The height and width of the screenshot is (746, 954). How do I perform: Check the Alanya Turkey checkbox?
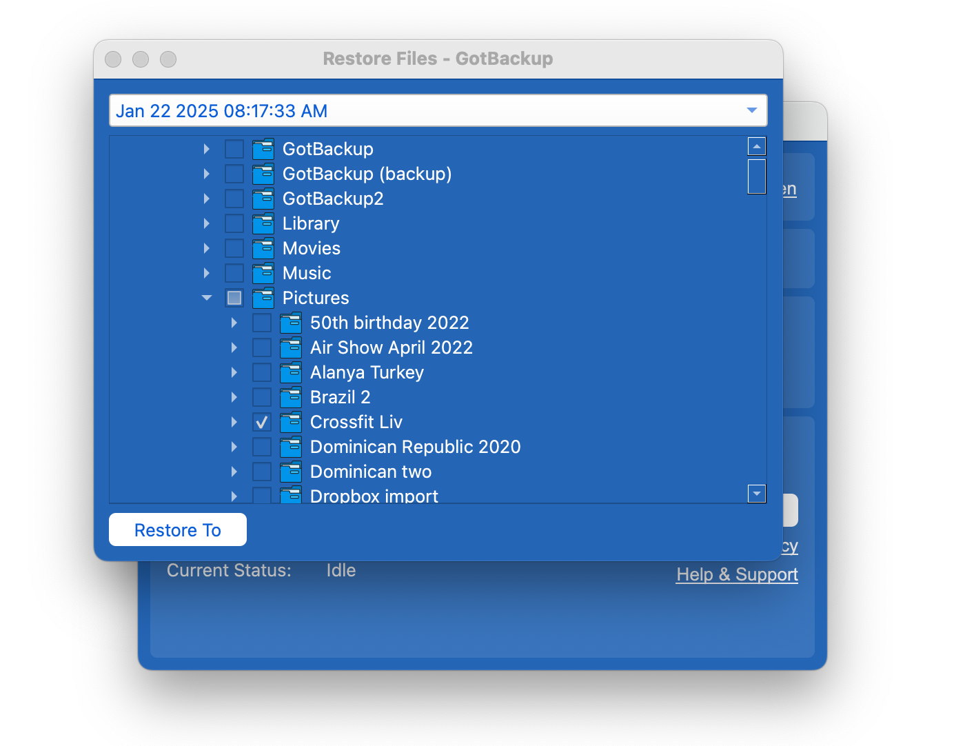coord(262,372)
